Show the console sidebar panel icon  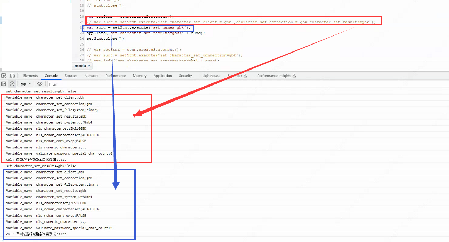pyautogui.click(x=4, y=84)
